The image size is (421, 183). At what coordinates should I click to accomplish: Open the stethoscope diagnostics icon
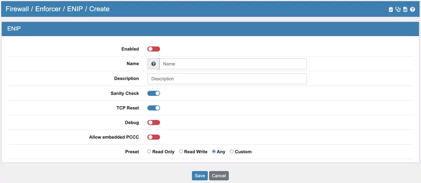point(398,9)
